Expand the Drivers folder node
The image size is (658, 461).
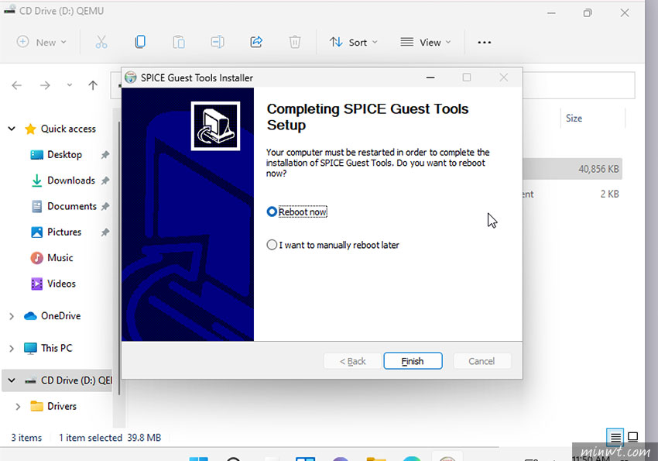[18, 407]
